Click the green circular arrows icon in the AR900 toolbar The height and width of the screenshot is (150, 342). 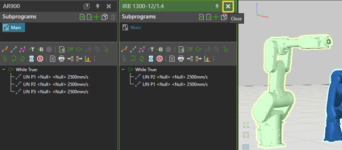[x=23, y=59]
